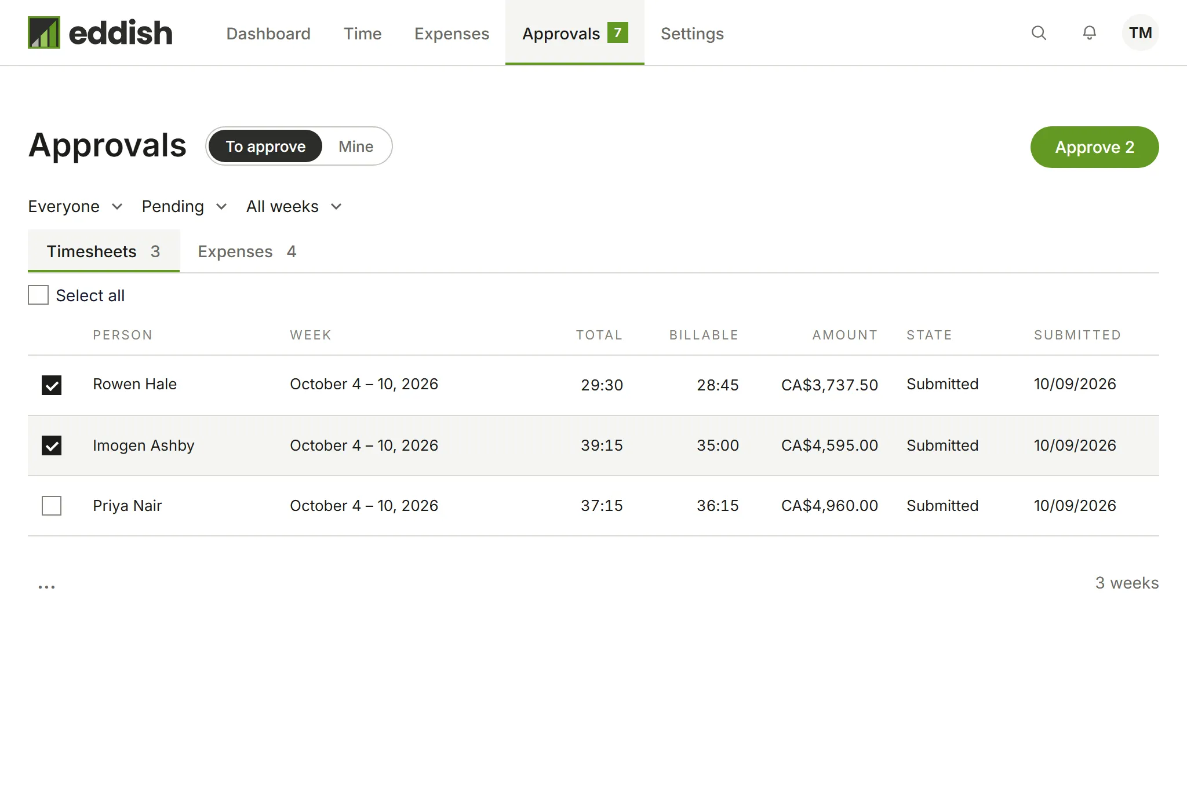Switch to the Expenses 4 tab
This screenshot has width=1187, height=811.
tap(247, 251)
